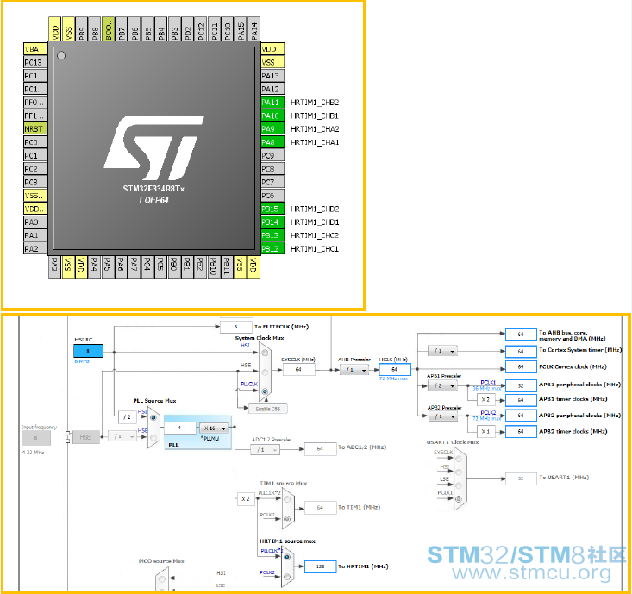Click pin PA8 (HRTIM1_CHA1)
632x594 pixels.
click(x=272, y=142)
